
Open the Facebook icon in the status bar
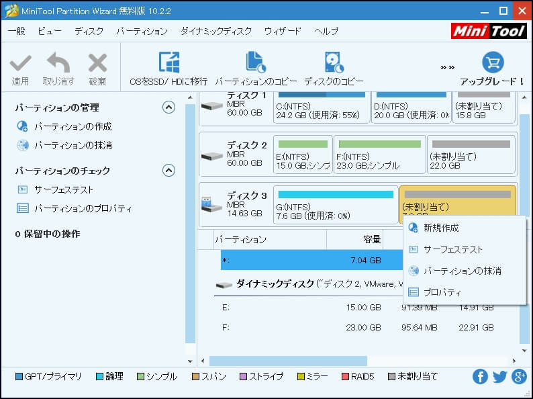480,377
